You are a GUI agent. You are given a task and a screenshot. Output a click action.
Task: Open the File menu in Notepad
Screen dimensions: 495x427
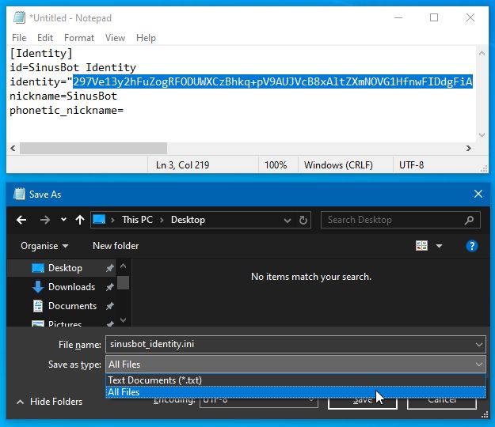pos(19,38)
